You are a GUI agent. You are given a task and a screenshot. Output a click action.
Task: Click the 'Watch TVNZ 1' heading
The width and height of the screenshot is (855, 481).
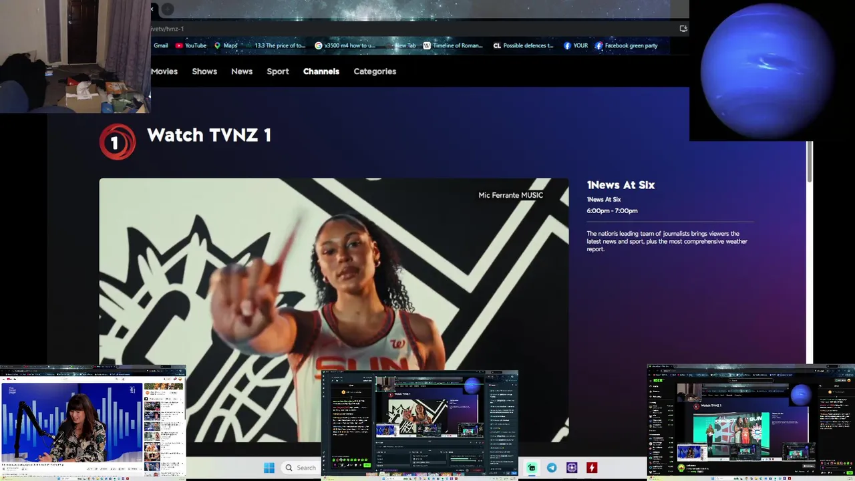point(209,136)
